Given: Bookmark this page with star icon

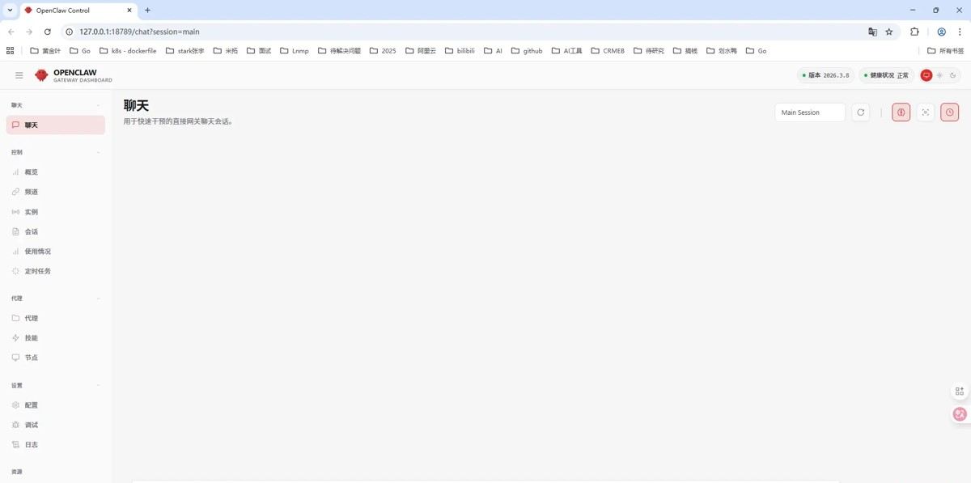Looking at the screenshot, I should tap(889, 32).
